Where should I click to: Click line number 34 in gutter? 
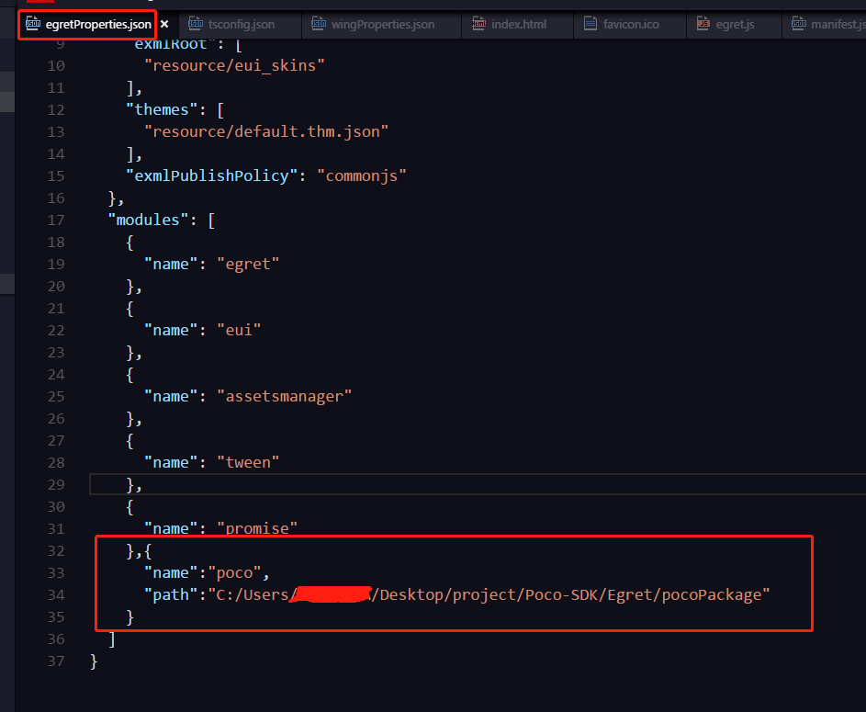56,595
